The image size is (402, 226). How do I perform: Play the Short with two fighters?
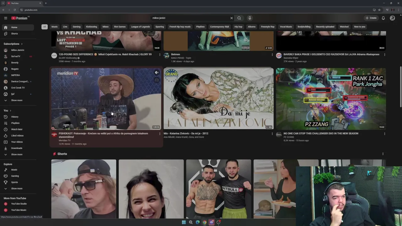tap(219, 189)
